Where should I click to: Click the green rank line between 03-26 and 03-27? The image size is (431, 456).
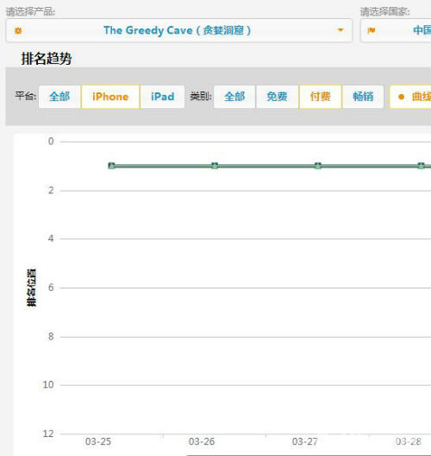point(266,166)
